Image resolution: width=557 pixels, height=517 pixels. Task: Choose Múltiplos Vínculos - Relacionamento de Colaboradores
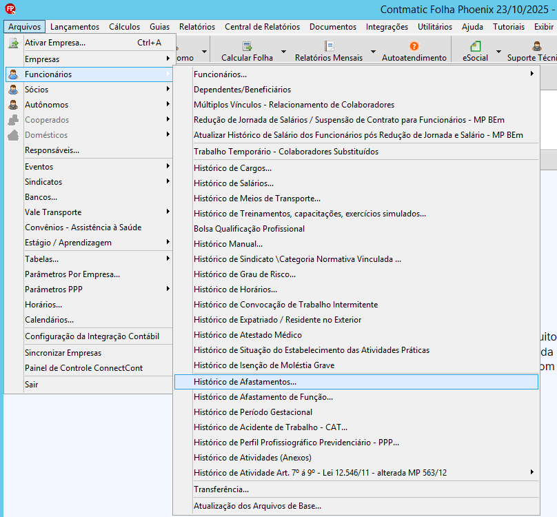point(356,105)
